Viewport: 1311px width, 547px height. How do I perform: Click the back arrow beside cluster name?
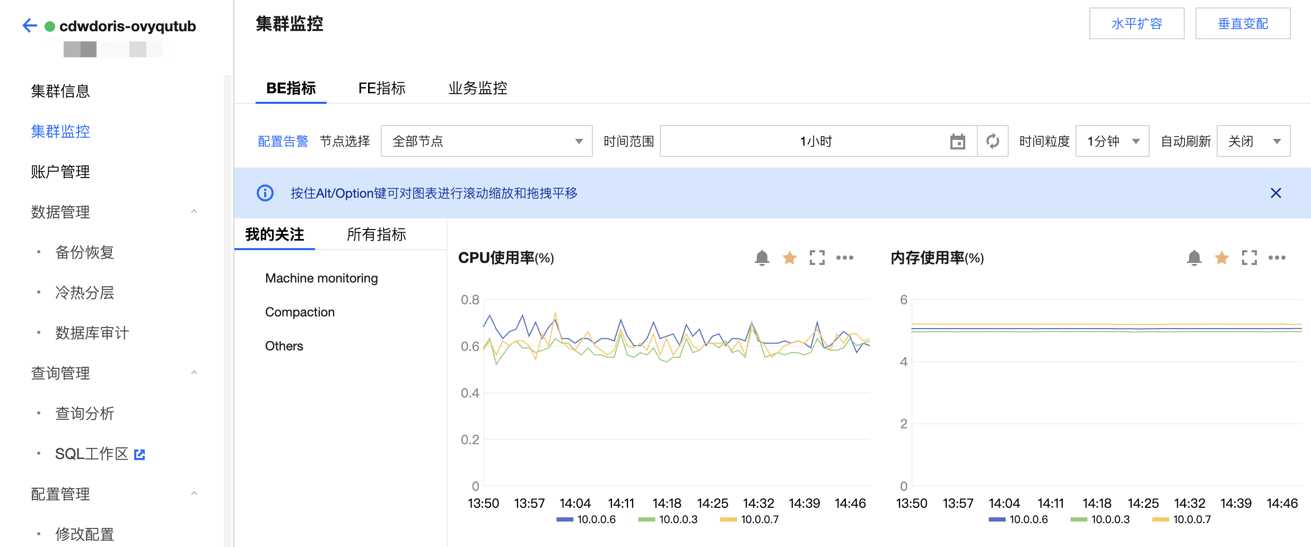pos(30,25)
